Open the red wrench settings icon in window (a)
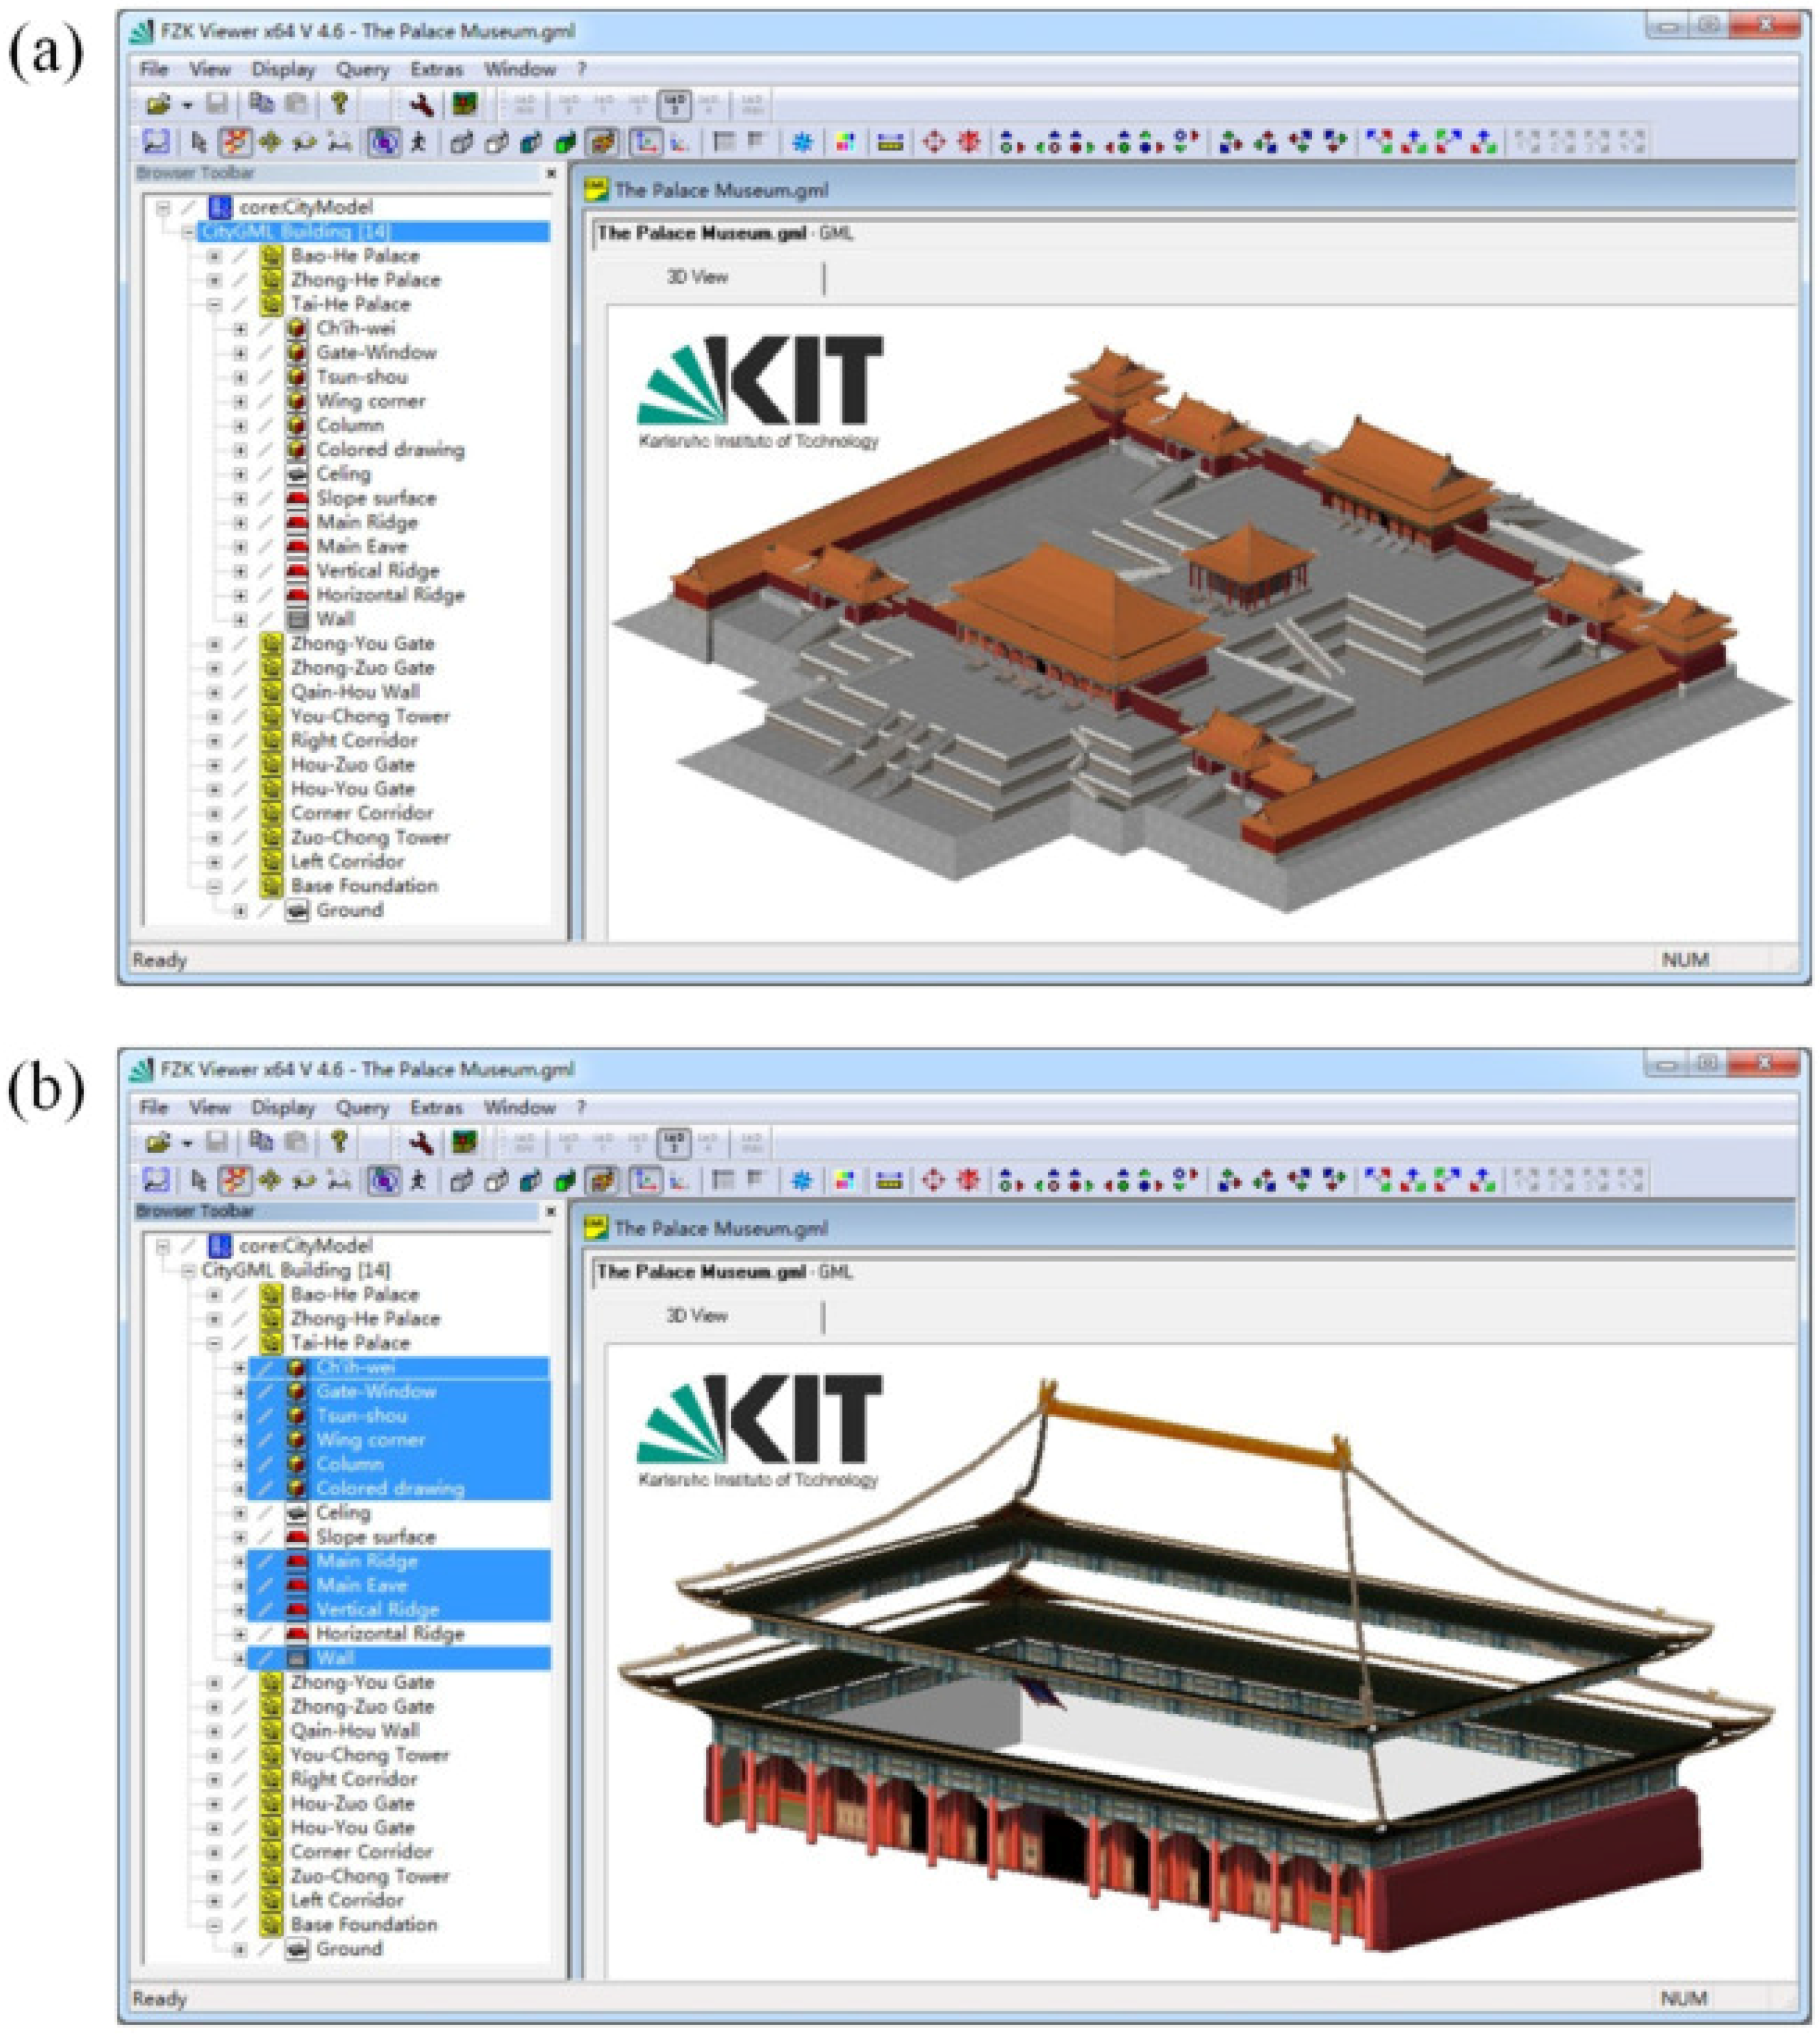This screenshot has width=1820, height=2035. (421, 104)
